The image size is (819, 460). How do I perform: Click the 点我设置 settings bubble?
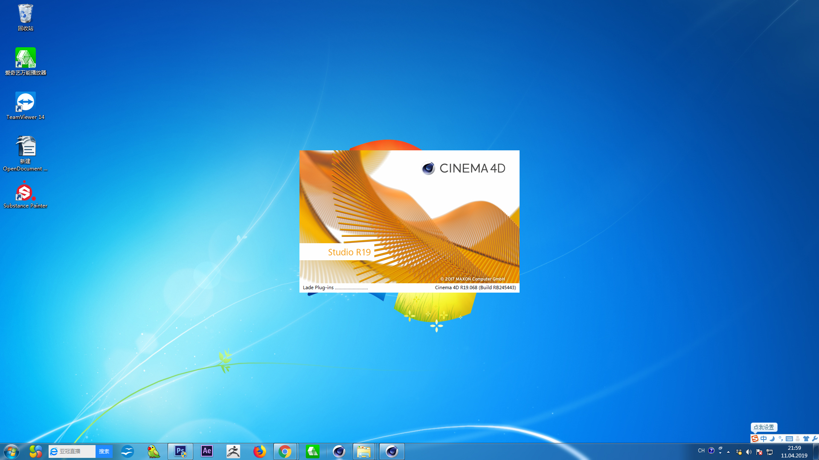pyautogui.click(x=764, y=427)
